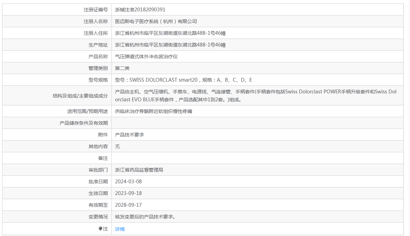Click the value 无 in 其他内容 row
410x236 pixels.
117,146
